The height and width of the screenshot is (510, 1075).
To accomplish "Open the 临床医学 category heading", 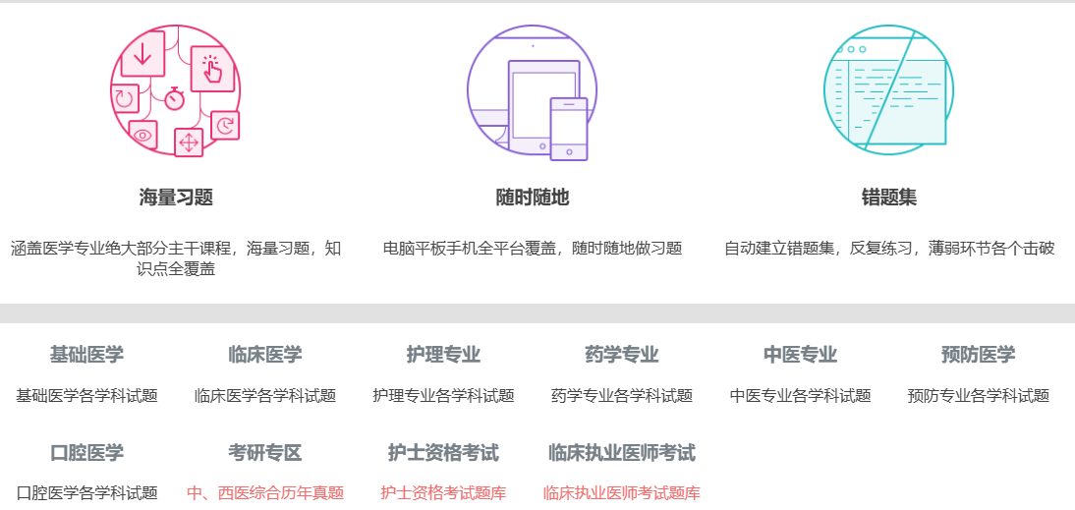I will 265,355.
